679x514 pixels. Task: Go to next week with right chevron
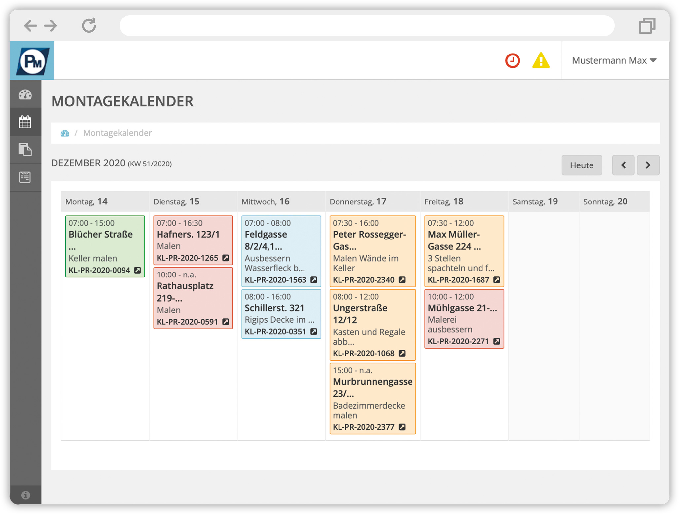click(x=648, y=165)
